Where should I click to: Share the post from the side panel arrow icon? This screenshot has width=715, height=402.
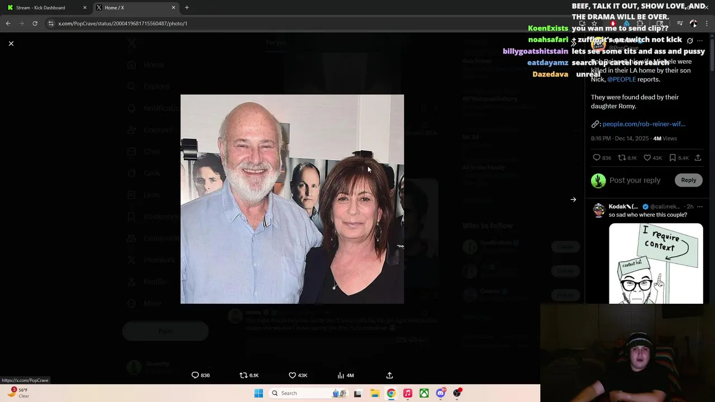click(x=698, y=158)
